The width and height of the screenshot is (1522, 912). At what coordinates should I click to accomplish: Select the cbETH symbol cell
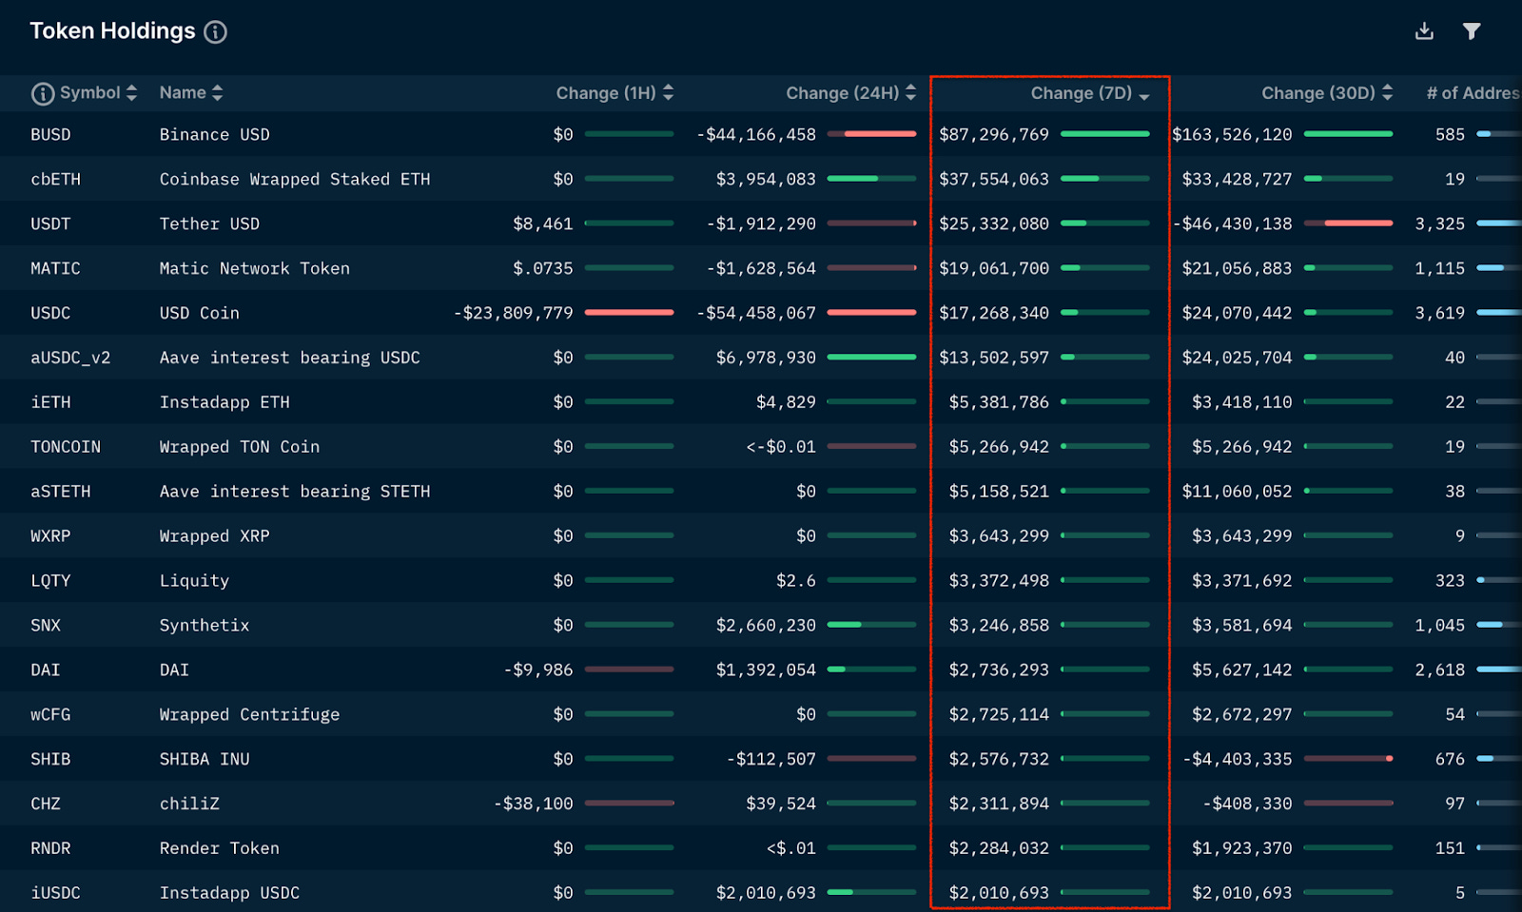[55, 179]
